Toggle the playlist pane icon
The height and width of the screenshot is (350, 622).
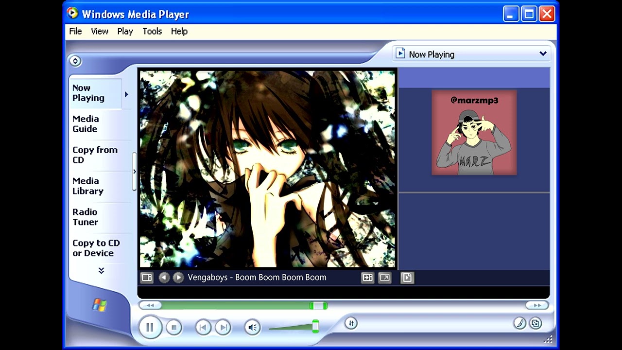click(367, 278)
